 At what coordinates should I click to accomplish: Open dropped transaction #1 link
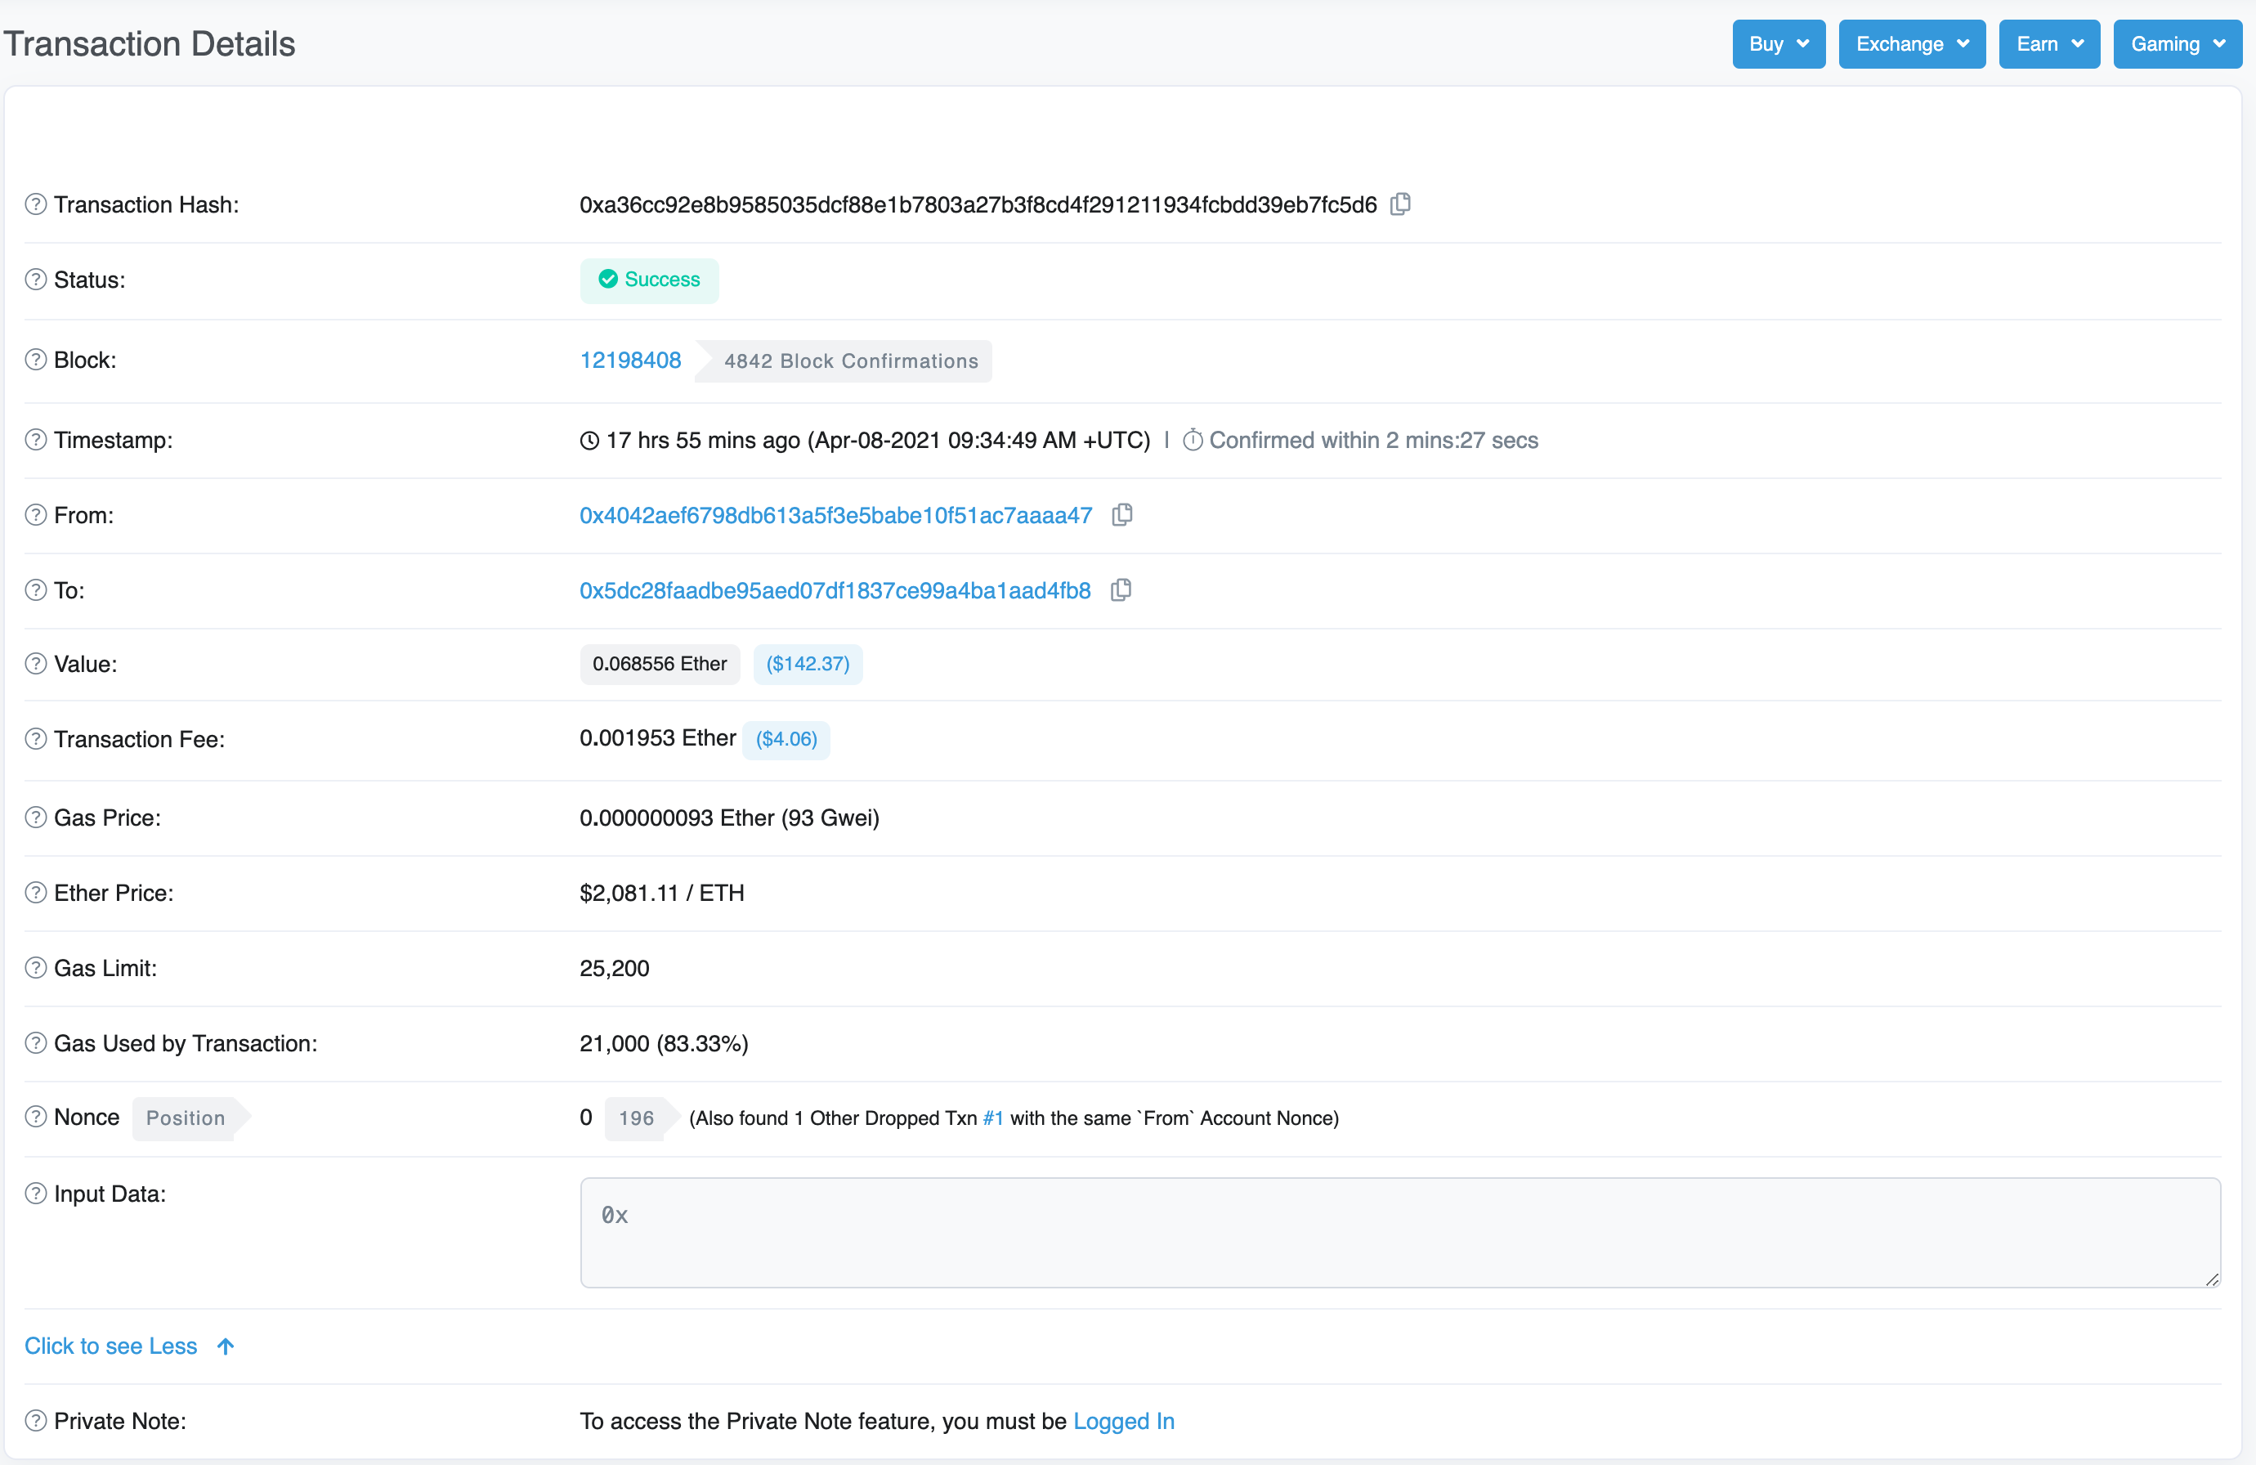click(992, 1118)
